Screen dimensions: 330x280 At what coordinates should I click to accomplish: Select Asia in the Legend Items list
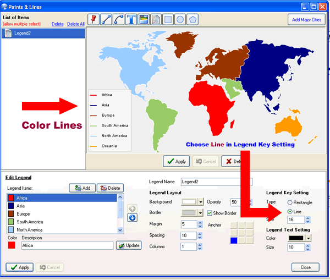pos(62,206)
